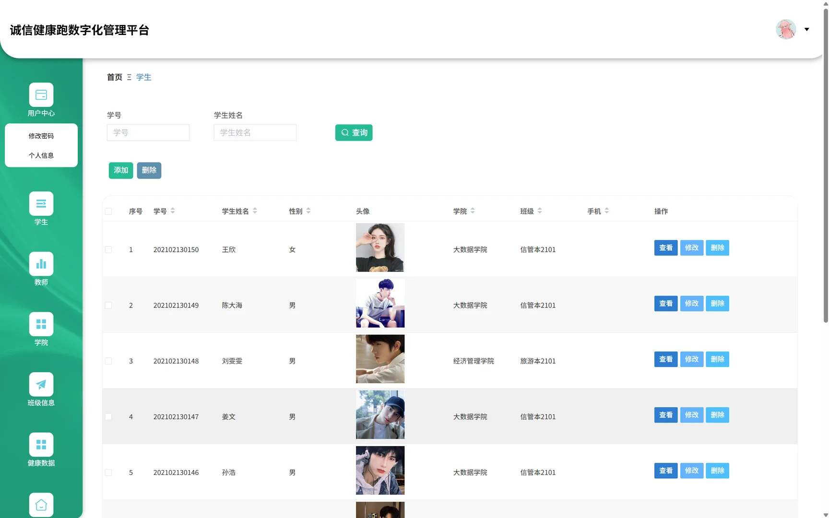Click the batch 删除 button above table
The image size is (829, 518).
click(149, 170)
